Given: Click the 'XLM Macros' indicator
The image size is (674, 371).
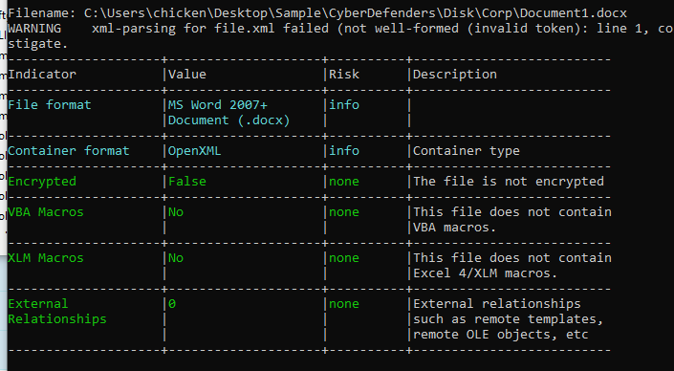Looking at the screenshot, I should click(x=46, y=258).
